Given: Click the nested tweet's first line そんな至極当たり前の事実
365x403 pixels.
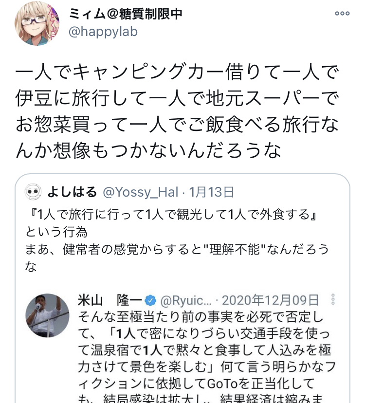Looking at the screenshot, I should coord(201,317).
